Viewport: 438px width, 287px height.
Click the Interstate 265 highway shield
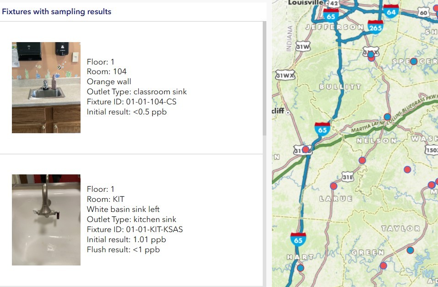pyautogui.click(x=375, y=27)
